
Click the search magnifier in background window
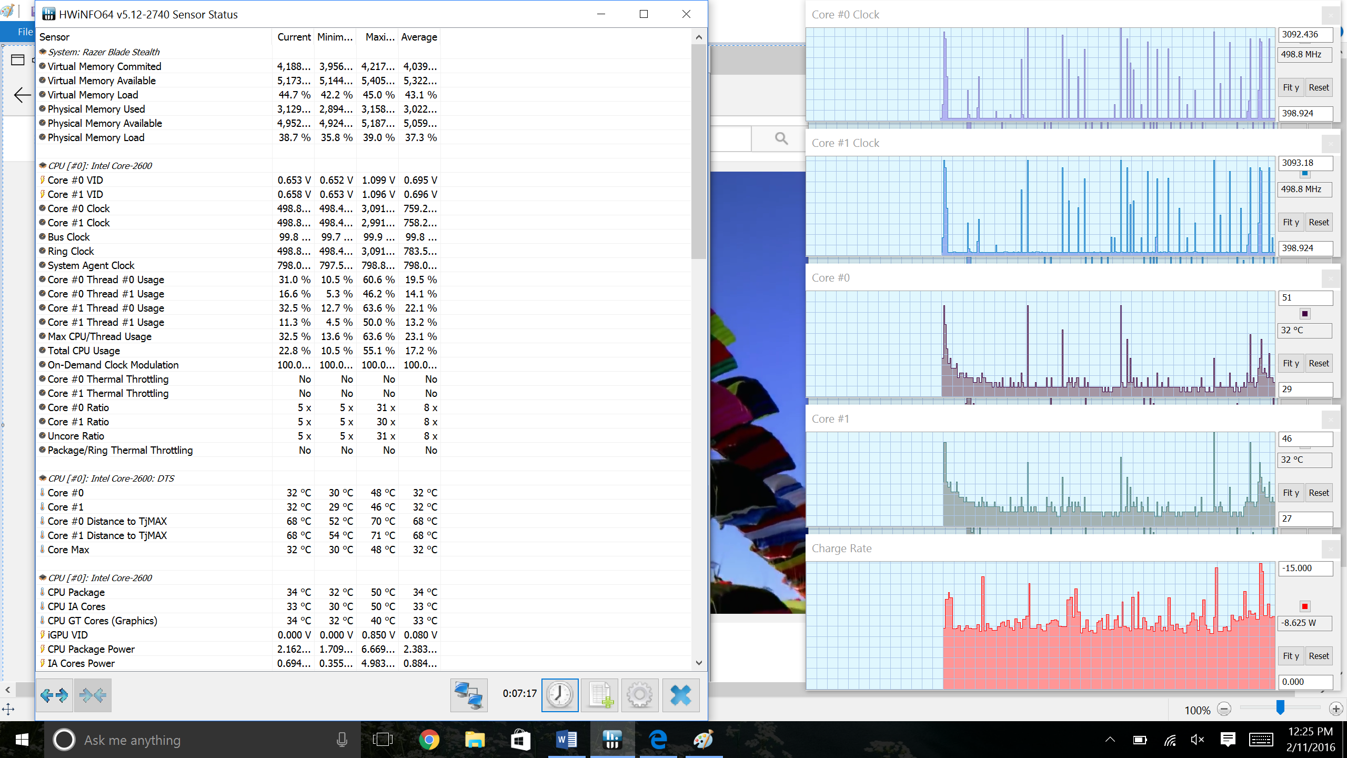point(781,138)
